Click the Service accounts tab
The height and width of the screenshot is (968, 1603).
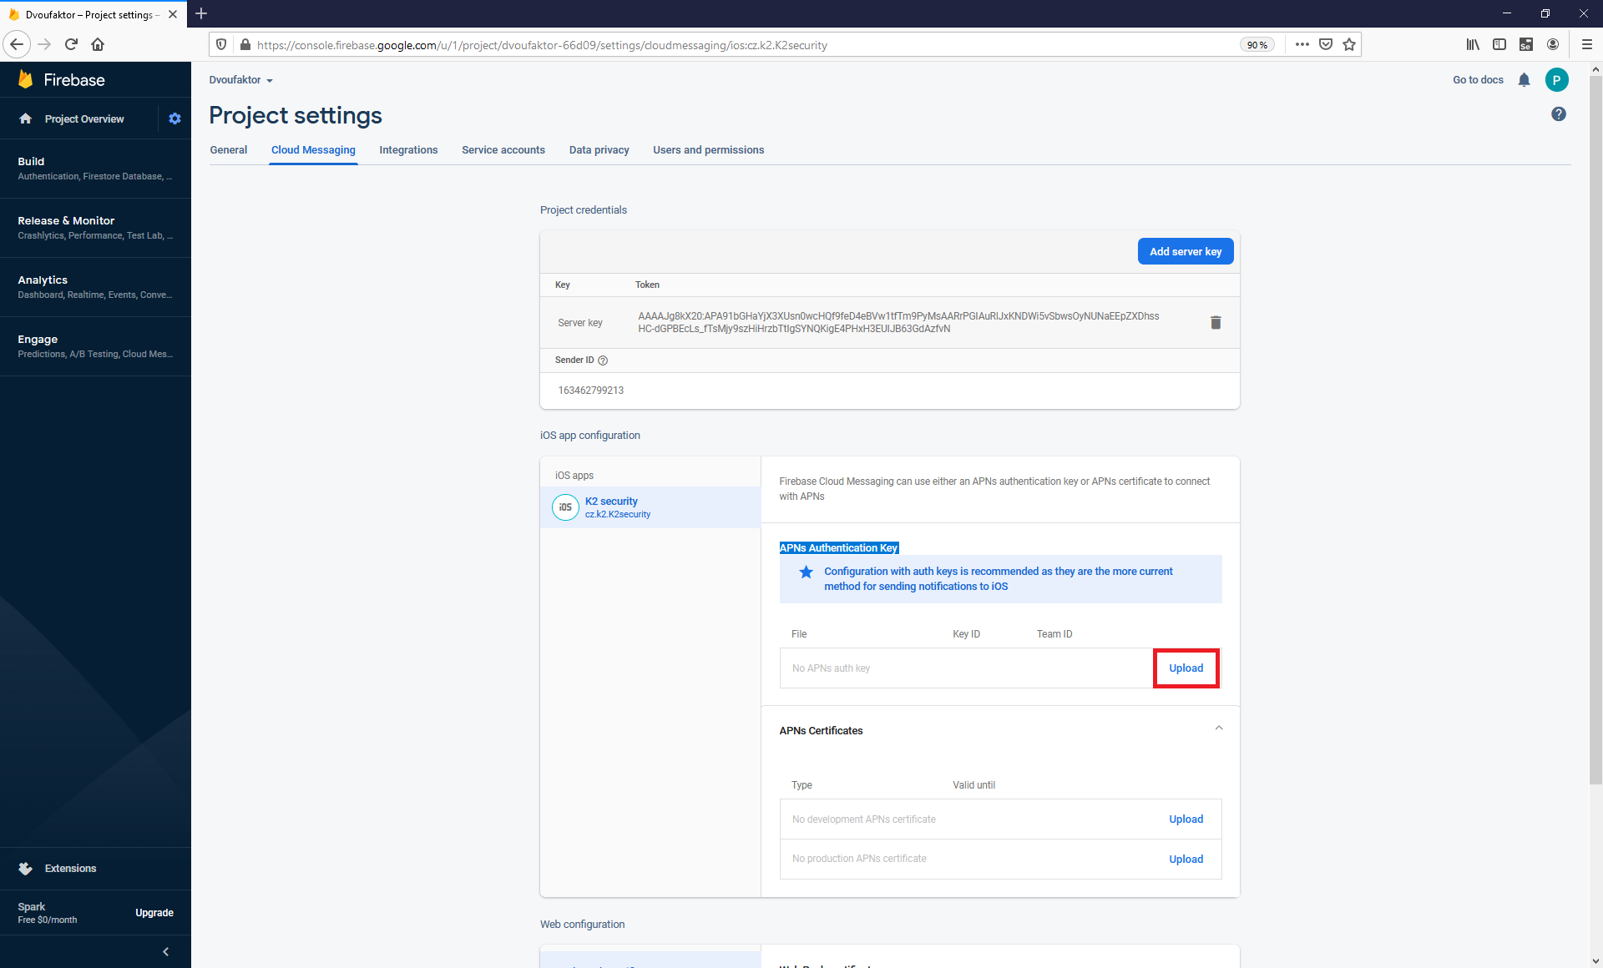[x=503, y=150]
